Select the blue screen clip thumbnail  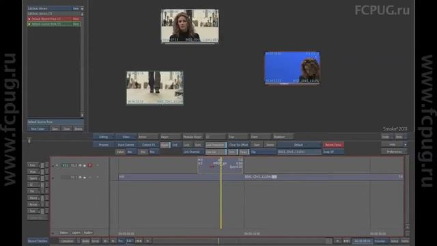pos(292,68)
